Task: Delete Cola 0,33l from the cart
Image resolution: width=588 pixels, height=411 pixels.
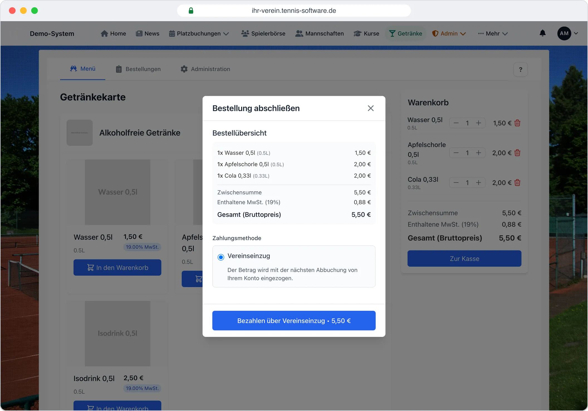Action: click(x=517, y=183)
